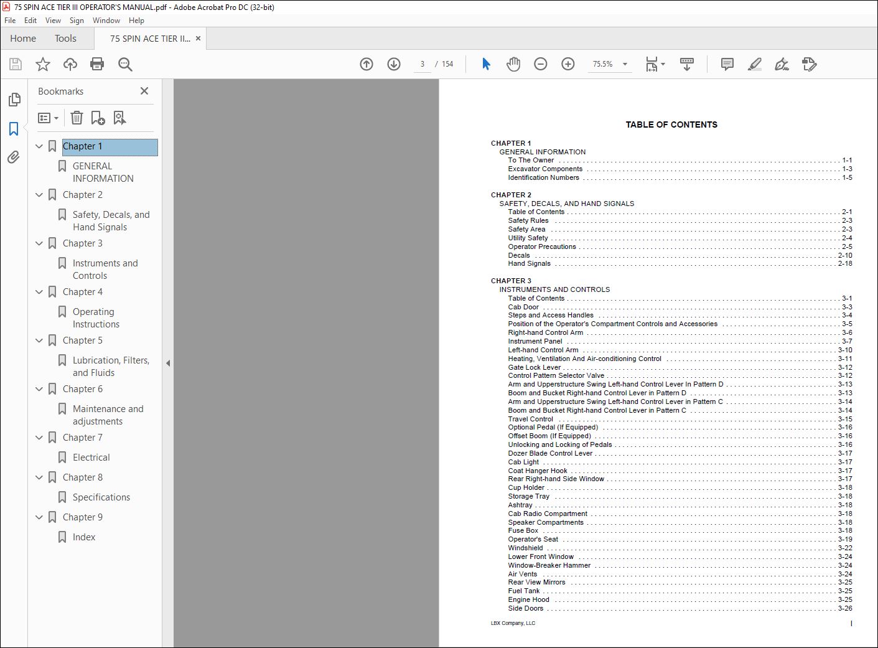Open the File menu
Viewport: 878px width, 648px height.
click(x=10, y=21)
